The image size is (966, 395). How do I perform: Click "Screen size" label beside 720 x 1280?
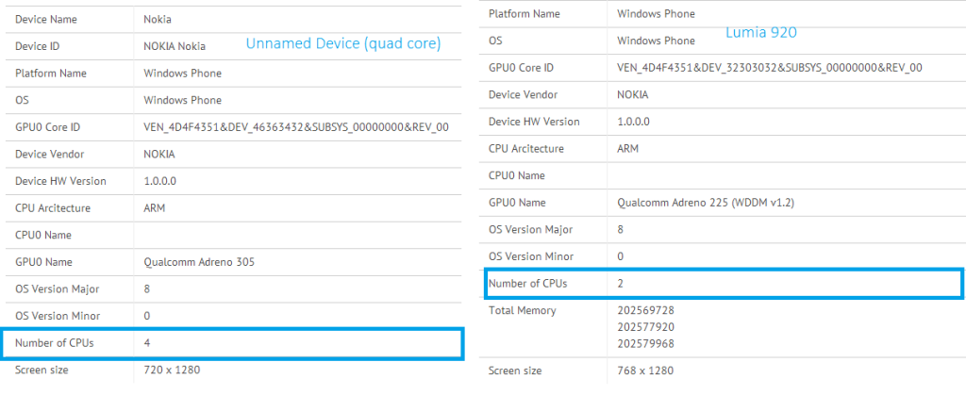pyautogui.click(x=42, y=370)
